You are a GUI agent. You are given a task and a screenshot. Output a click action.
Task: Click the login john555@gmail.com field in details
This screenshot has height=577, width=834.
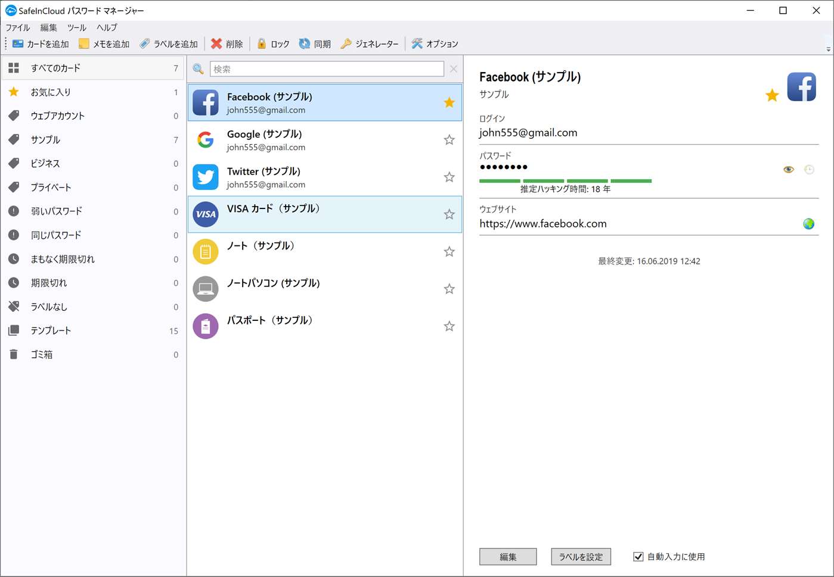[528, 133]
